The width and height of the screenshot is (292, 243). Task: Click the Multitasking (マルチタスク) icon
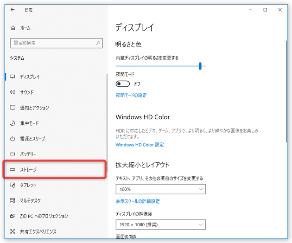tap(13, 200)
